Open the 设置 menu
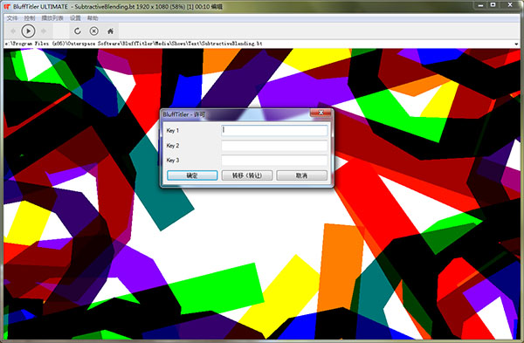The height and width of the screenshot is (343, 524). pos(75,18)
